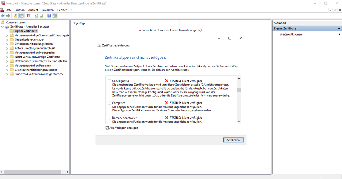Screen dimensions: 342x179
Task: Open 'Weitere Aktionen' in actions pane
Action: (x=291, y=34)
